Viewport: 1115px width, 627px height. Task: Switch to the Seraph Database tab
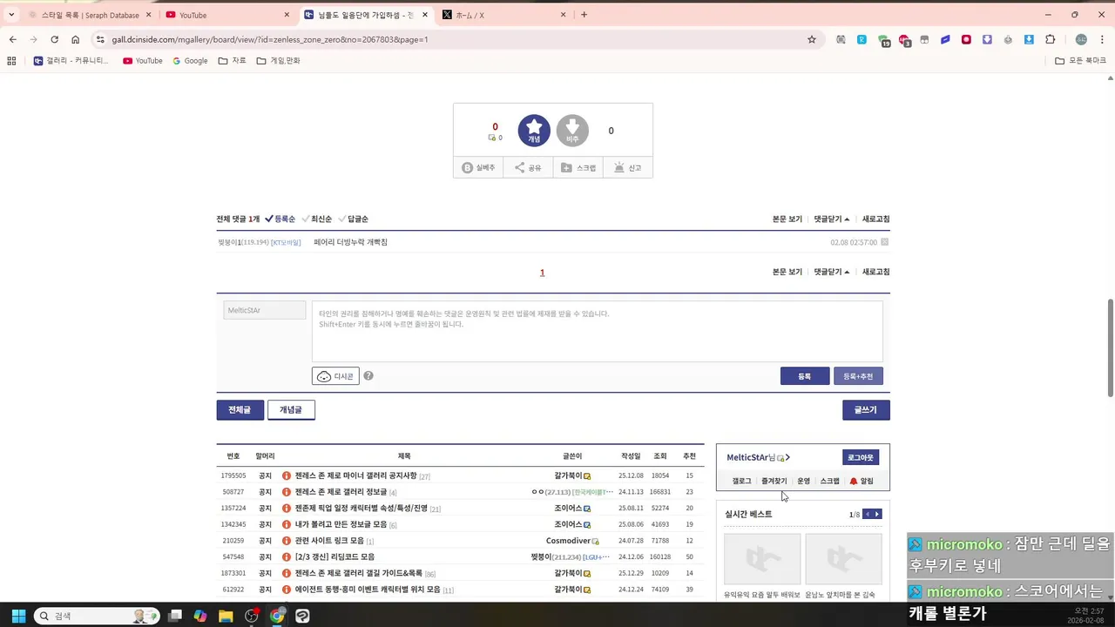coord(90,15)
